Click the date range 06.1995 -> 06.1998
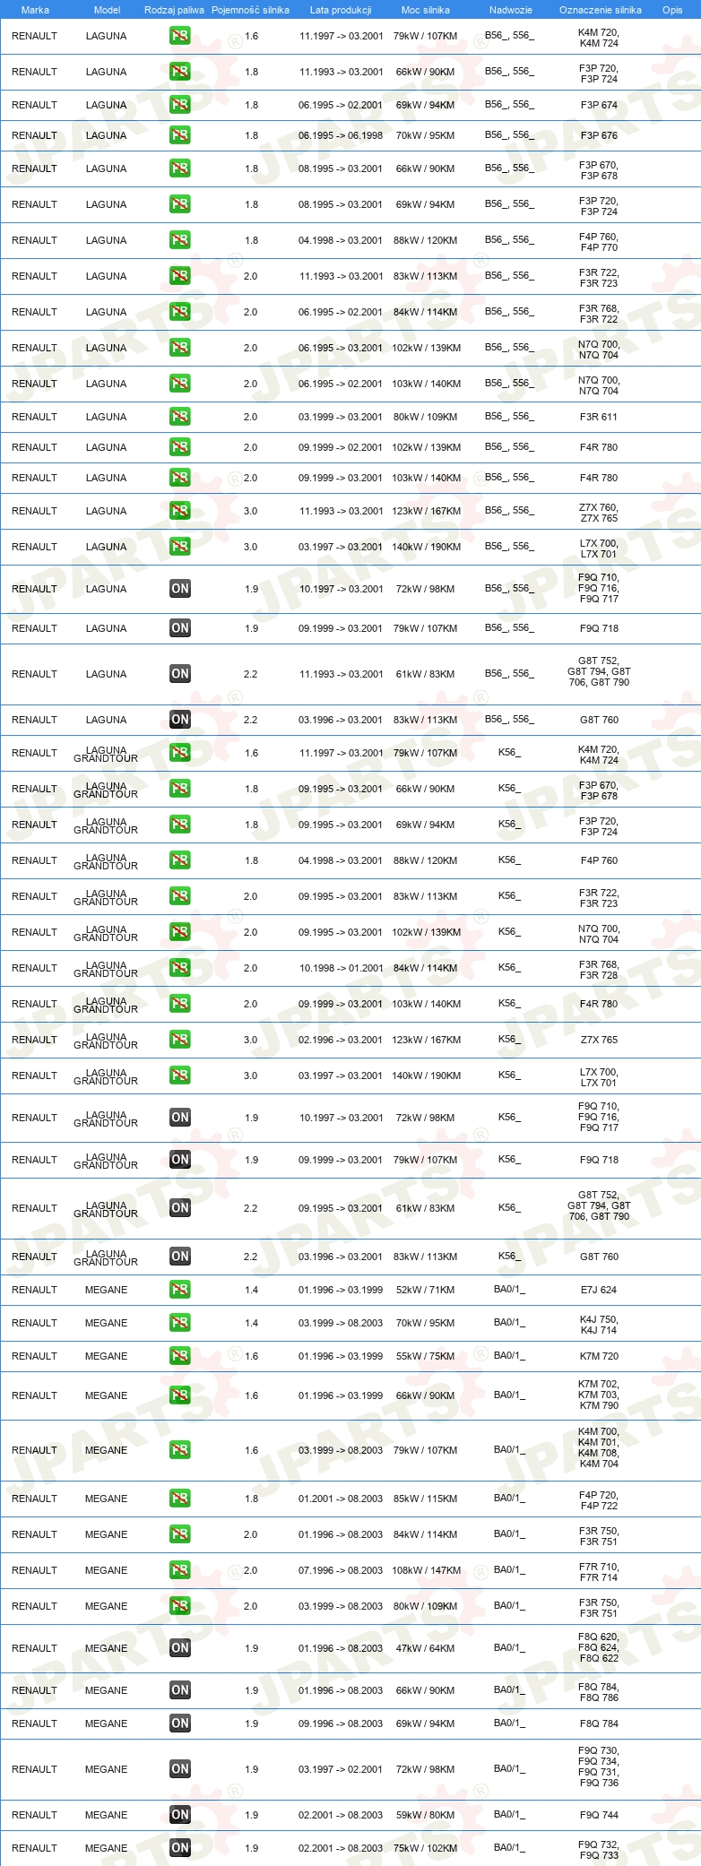701x1866 pixels. pyautogui.click(x=341, y=135)
